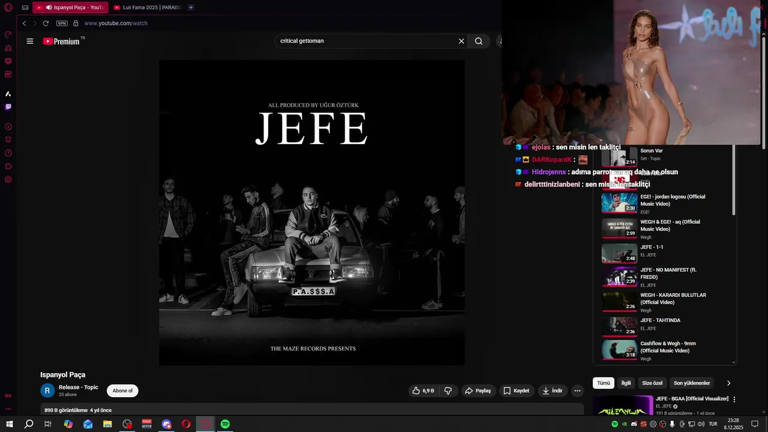Open the pinboards pin icon in sidebar
Image resolution: width=768 pixels, height=432 pixels.
[8, 140]
